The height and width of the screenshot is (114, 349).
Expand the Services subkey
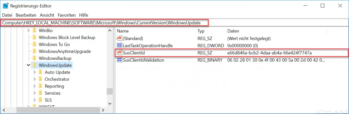[x=34, y=93]
